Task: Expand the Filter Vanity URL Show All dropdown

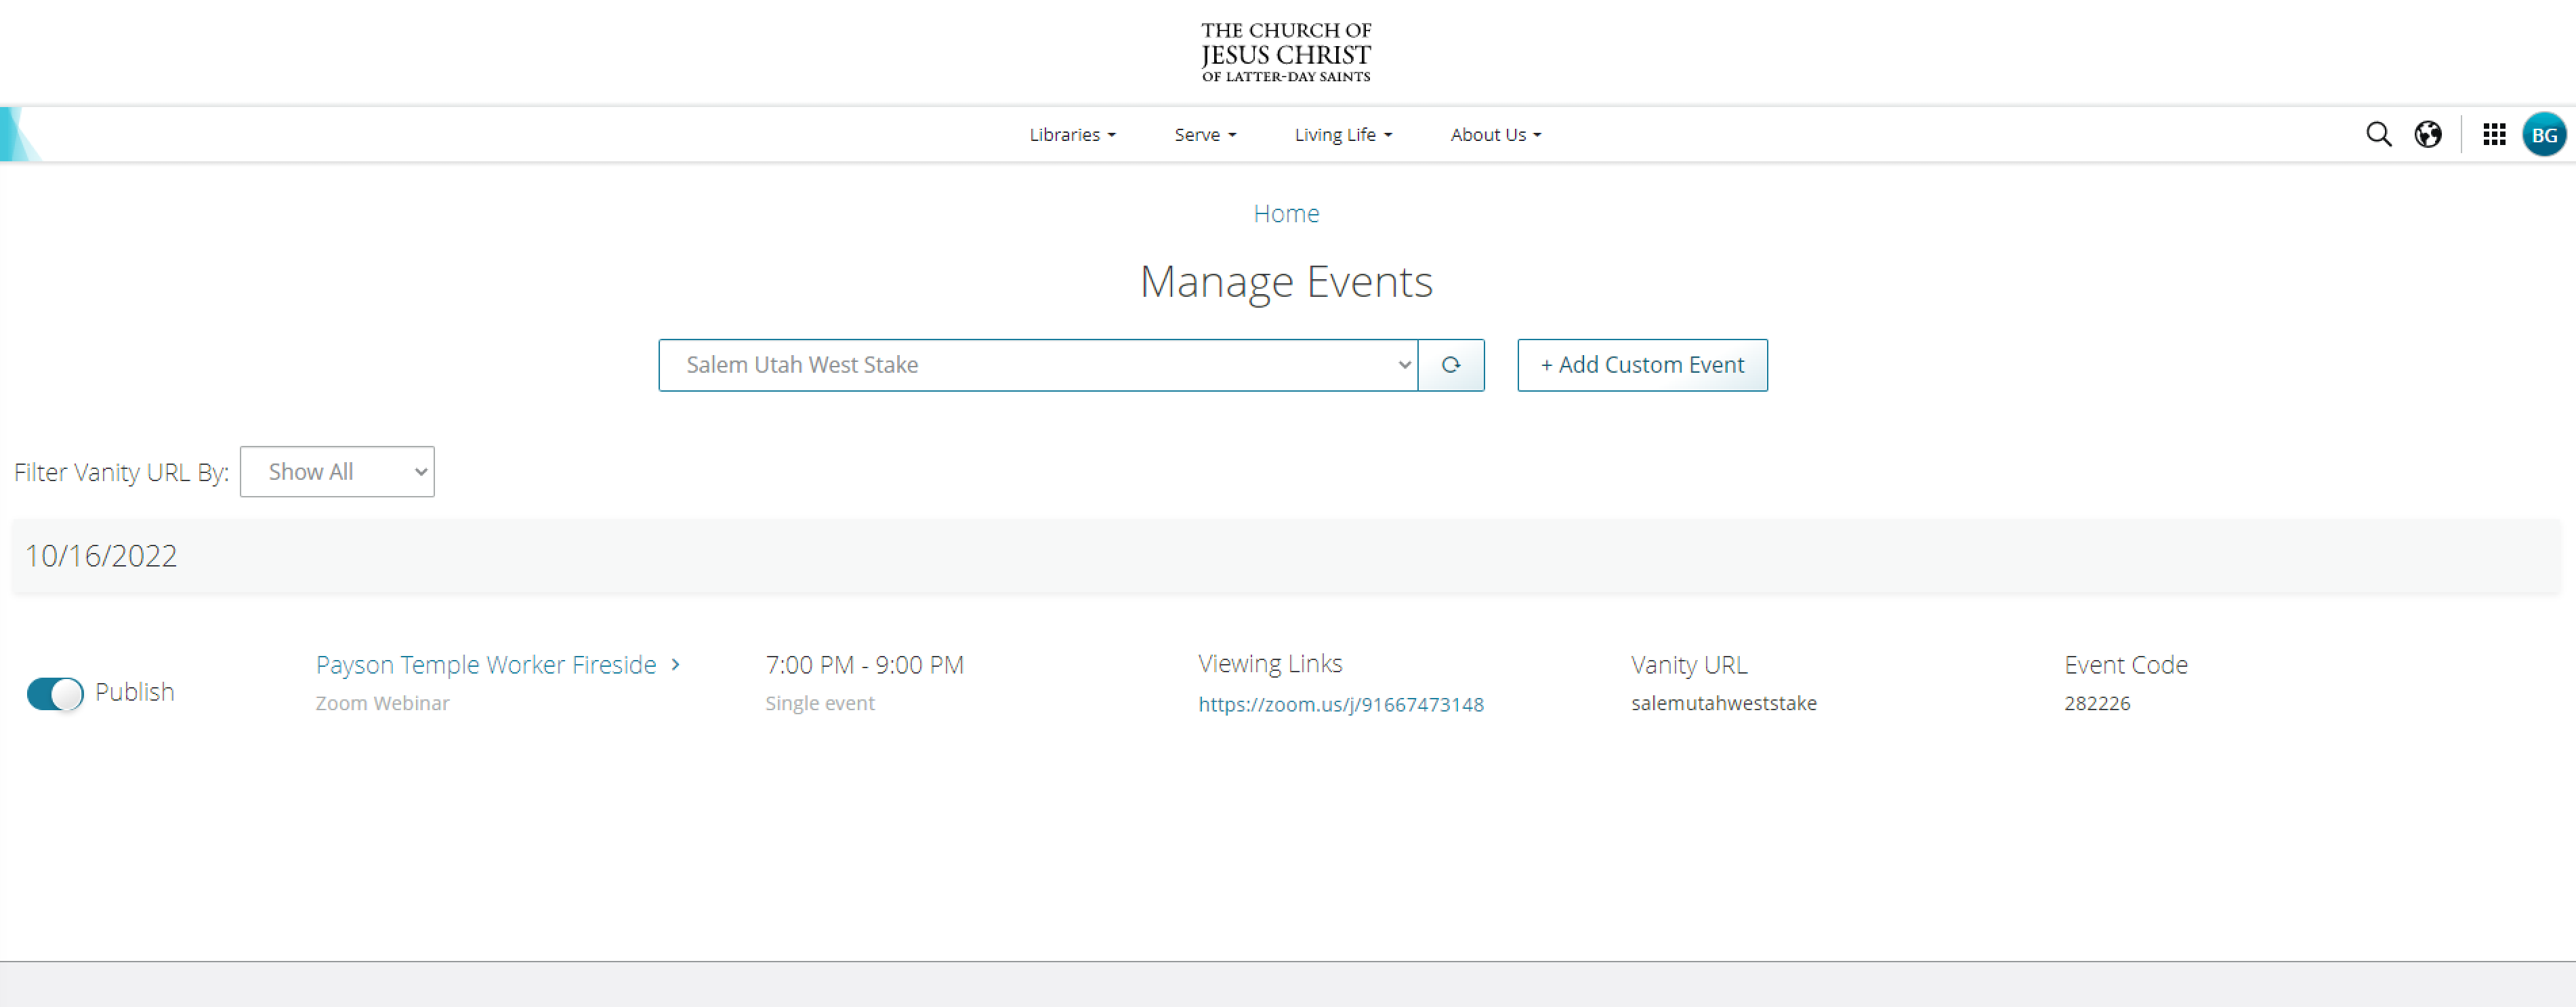Action: point(337,472)
